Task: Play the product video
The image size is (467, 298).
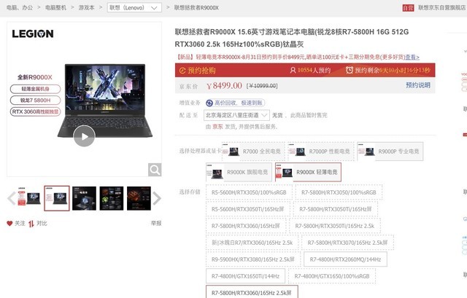Action: [85, 136]
